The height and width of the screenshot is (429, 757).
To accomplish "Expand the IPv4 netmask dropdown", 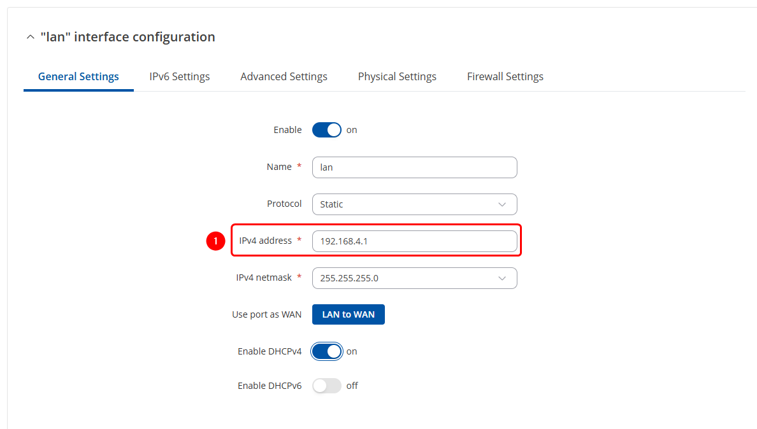I will click(x=414, y=278).
